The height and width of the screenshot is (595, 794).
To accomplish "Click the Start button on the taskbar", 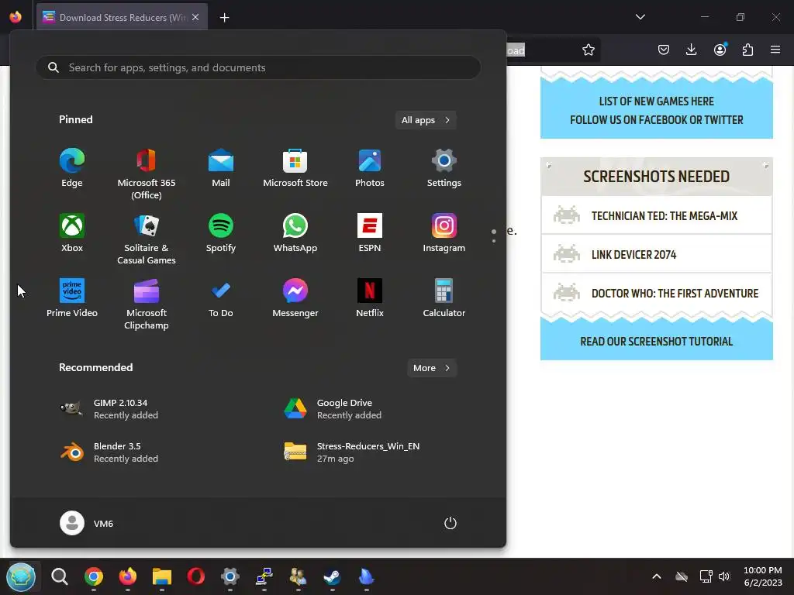I will [21, 576].
